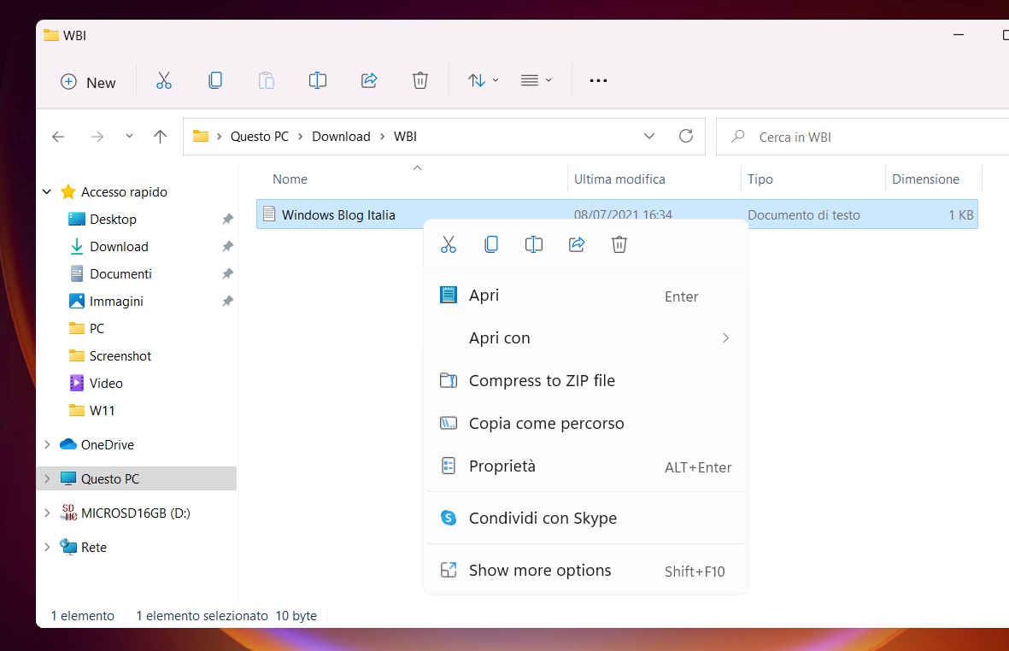
Task: Choose Compress to ZIP file
Action: point(585,381)
